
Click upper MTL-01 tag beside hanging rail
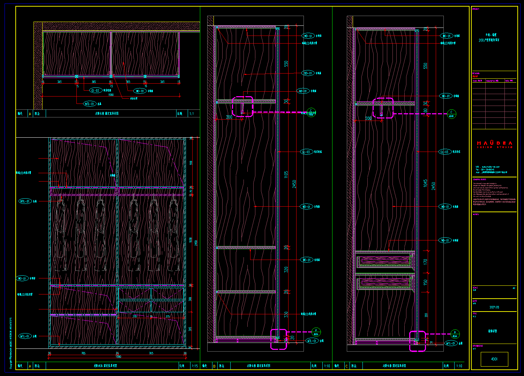pos(25,201)
